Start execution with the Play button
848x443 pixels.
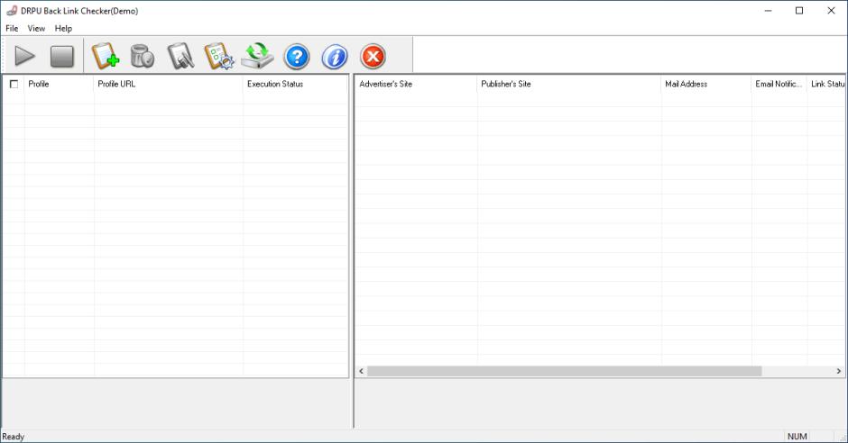[25, 56]
